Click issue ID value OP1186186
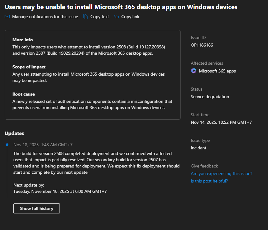This screenshot has height=230, width=268. tap(202, 45)
